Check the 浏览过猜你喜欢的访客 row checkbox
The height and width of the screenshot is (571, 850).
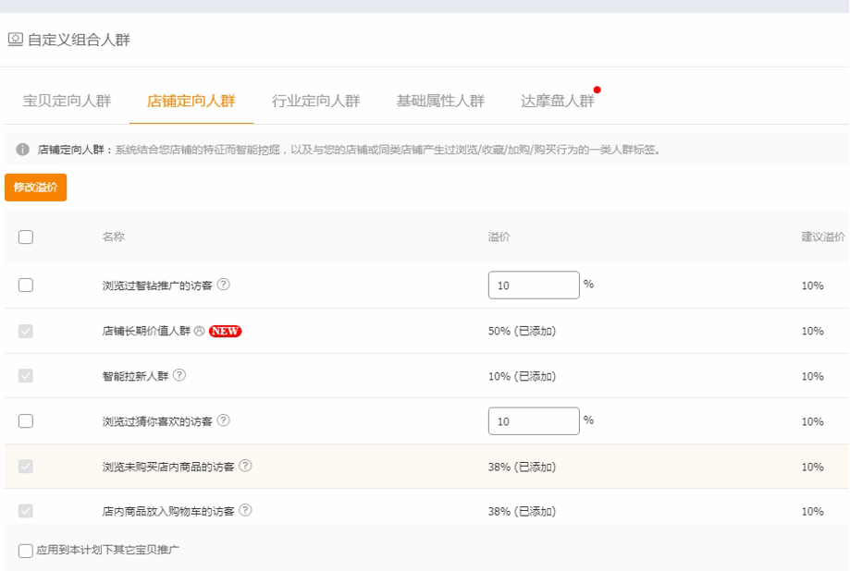[26, 421]
